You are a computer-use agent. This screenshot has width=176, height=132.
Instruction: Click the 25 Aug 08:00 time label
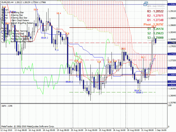[x=105, y=130]
